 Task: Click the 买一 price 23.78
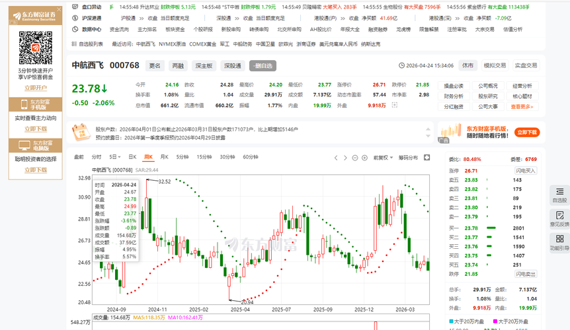click(x=471, y=228)
